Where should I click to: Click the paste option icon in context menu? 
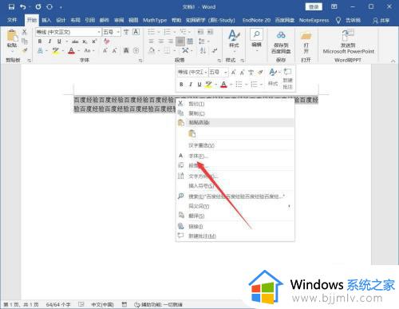[192, 133]
